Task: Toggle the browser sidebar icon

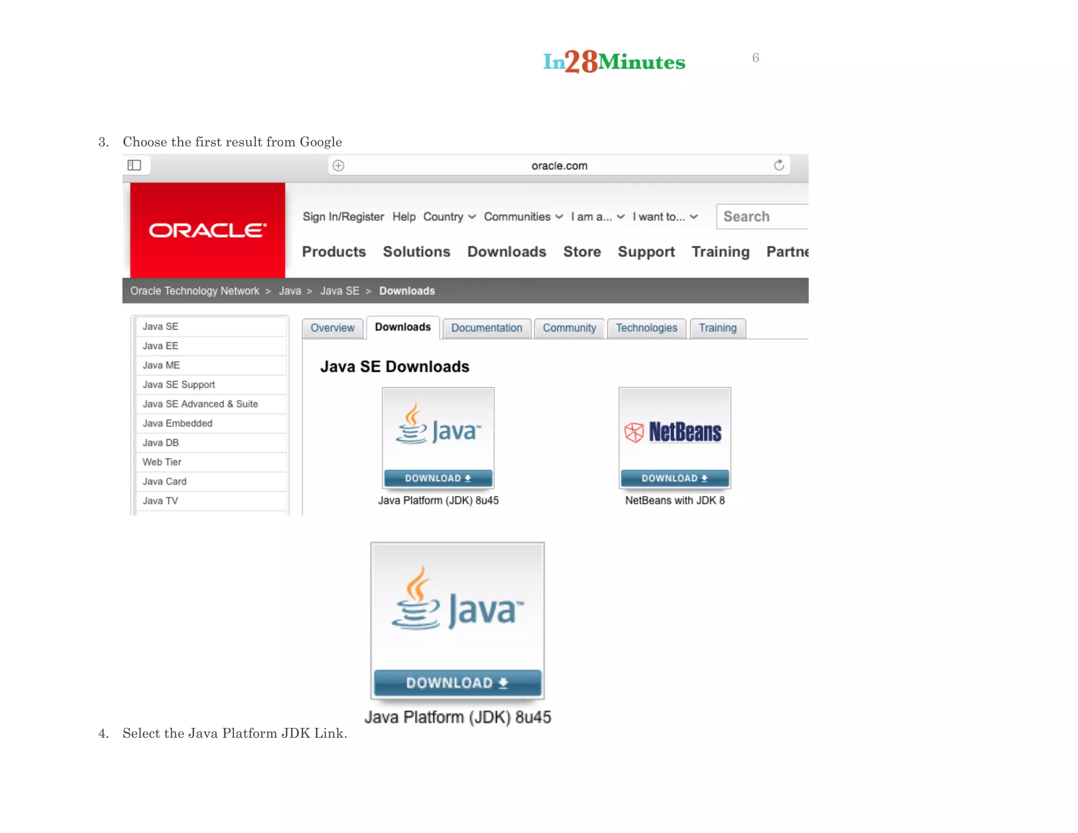Action: pyautogui.click(x=135, y=165)
